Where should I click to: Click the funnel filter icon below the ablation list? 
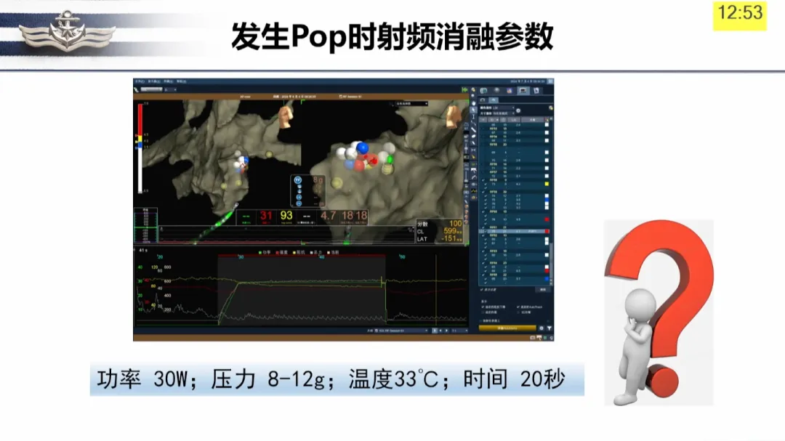pyautogui.click(x=549, y=328)
